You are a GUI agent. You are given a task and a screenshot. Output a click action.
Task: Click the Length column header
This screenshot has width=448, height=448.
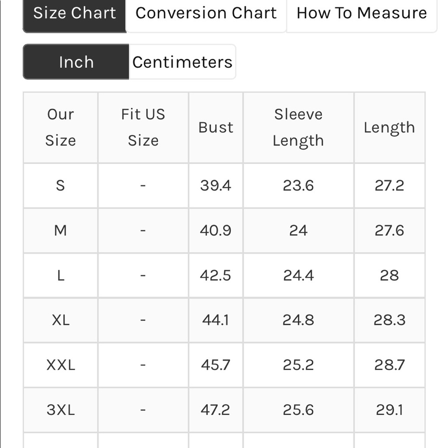pyautogui.click(x=389, y=127)
